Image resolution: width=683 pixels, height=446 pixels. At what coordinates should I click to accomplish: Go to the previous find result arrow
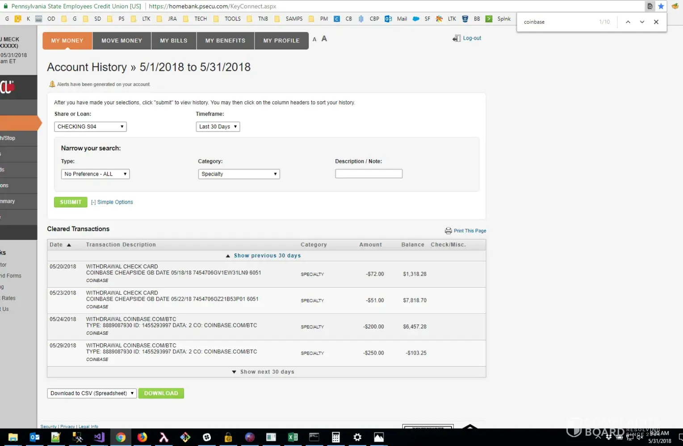tap(628, 22)
